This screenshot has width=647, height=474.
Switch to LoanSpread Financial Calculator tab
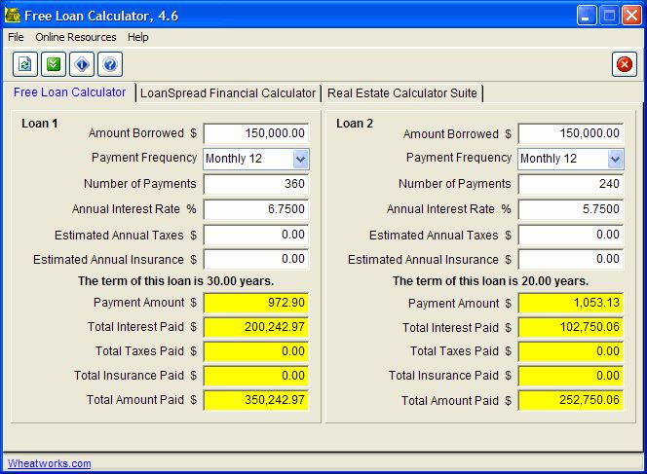point(228,93)
